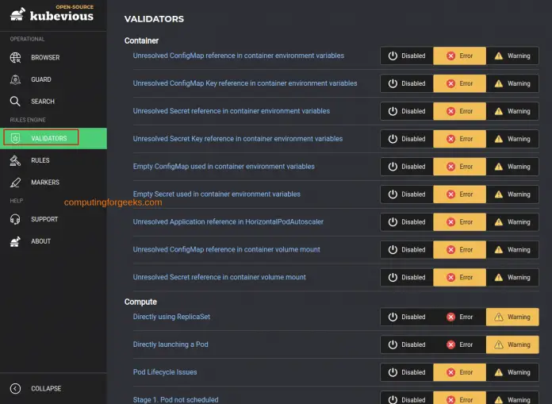
Task: Disable Unresolved ConfigMap reference in environment variables
Action: pyautogui.click(x=407, y=56)
